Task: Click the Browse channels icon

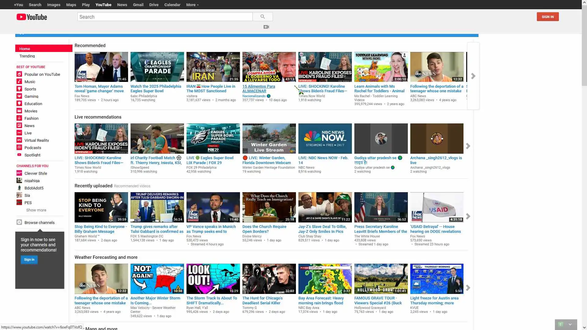Action: (19, 222)
